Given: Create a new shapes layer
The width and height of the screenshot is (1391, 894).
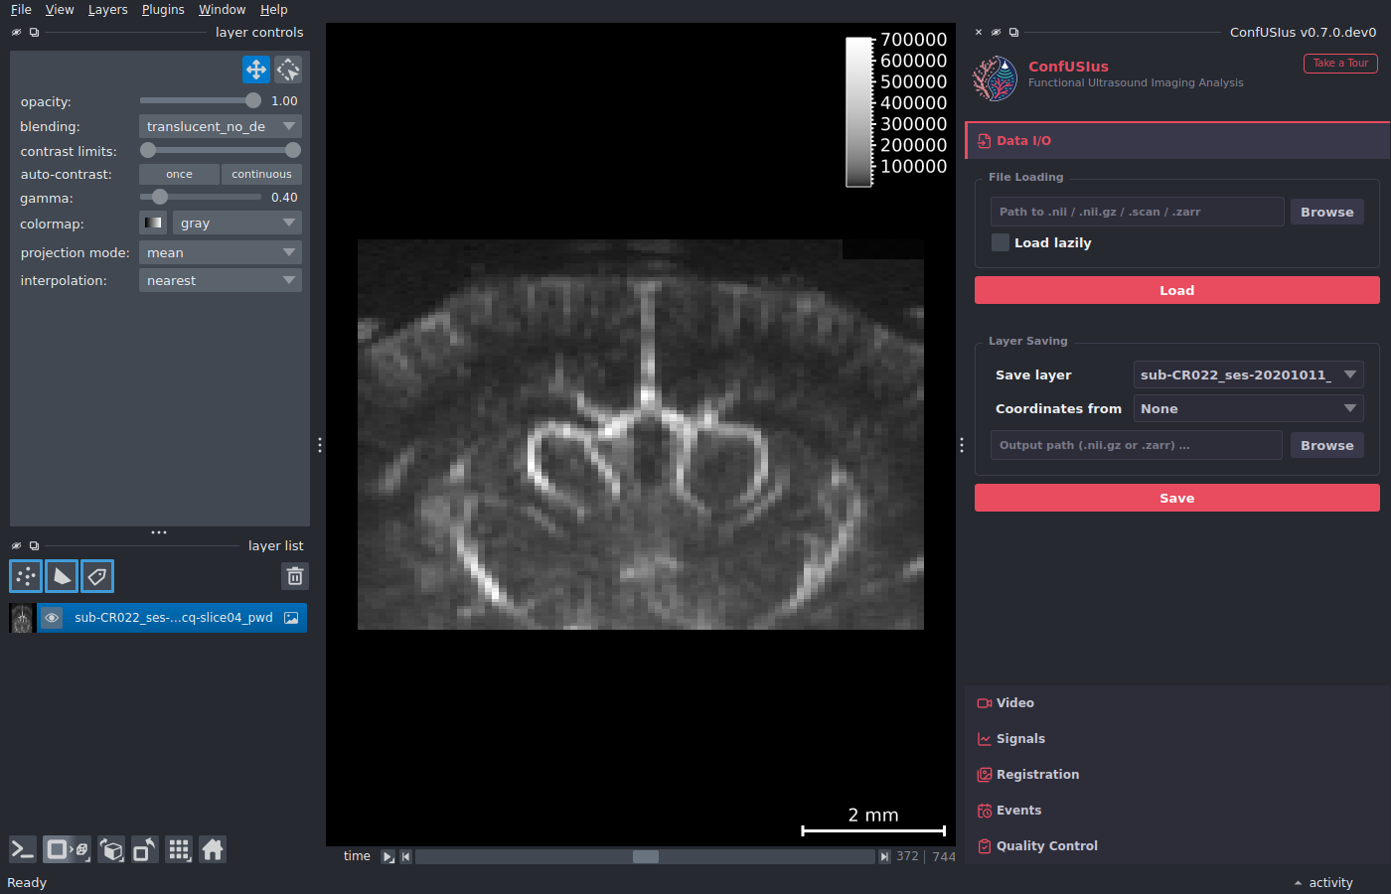Looking at the screenshot, I should click(62, 576).
